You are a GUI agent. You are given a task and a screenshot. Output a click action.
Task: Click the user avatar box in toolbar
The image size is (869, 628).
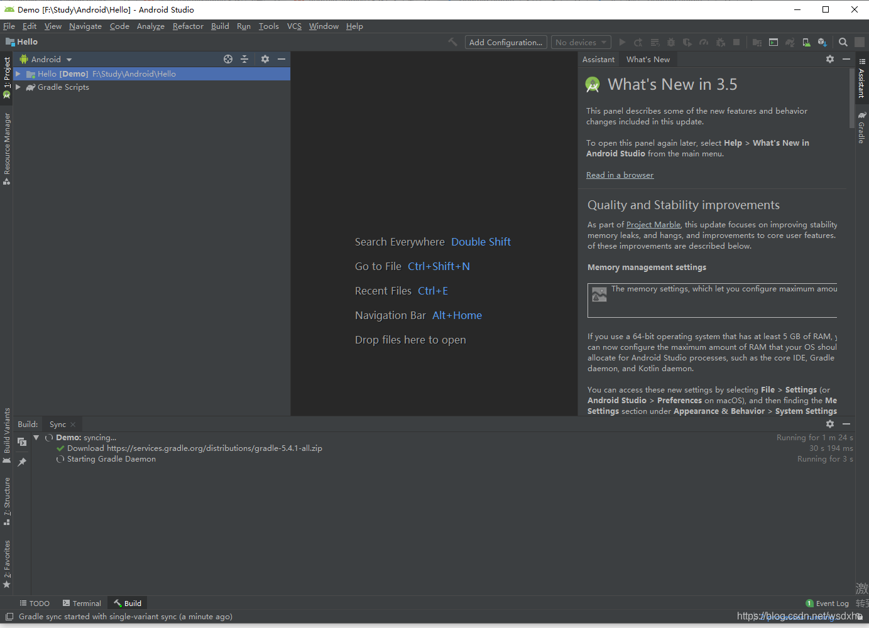[x=860, y=42]
